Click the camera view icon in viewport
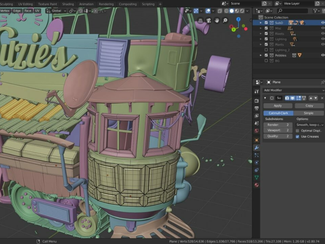This screenshot has width=325, height=244. click(209, 20)
